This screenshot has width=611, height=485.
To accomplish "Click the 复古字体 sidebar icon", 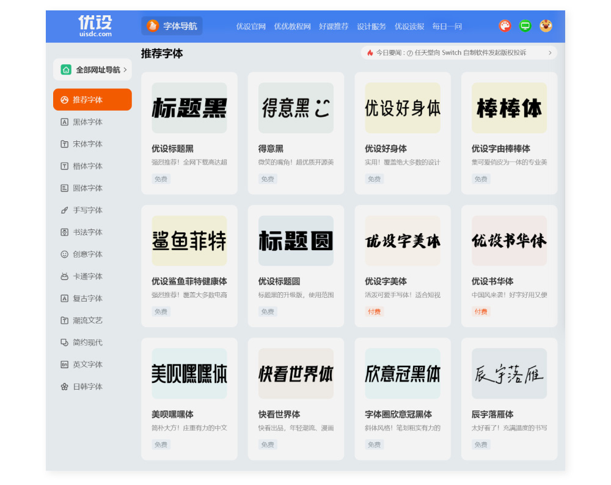I will click(64, 298).
